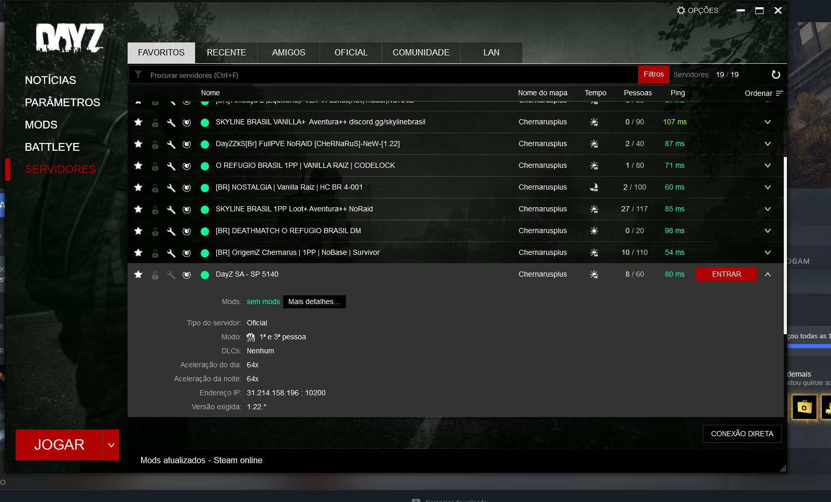Image resolution: width=831 pixels, height=502 pixels.
Task: Expand details for DayZZkS[Br] FullPVE server
Action: 768,144
